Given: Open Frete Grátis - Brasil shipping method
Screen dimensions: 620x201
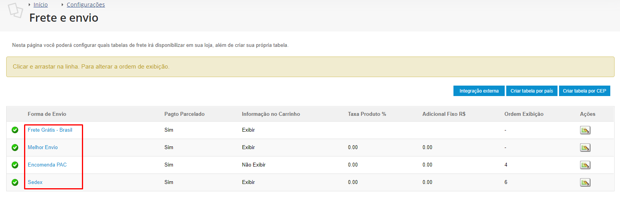Looking at the screenshot, I should point(50,130).
